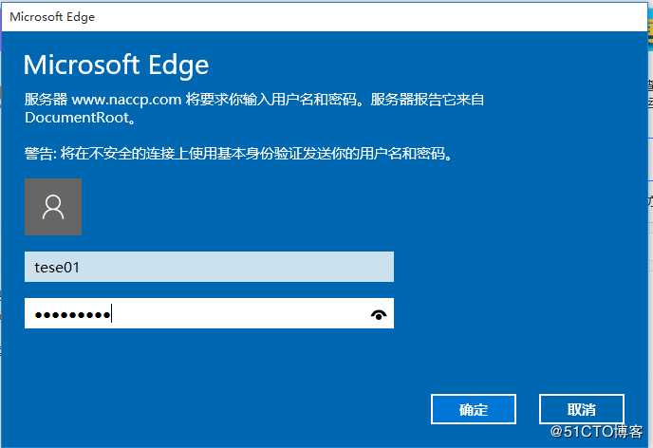Click the large Microsoft Edge heading
The width and height of the screenshot is (653, 448).
pyautogui.click(x=116, y=65)
